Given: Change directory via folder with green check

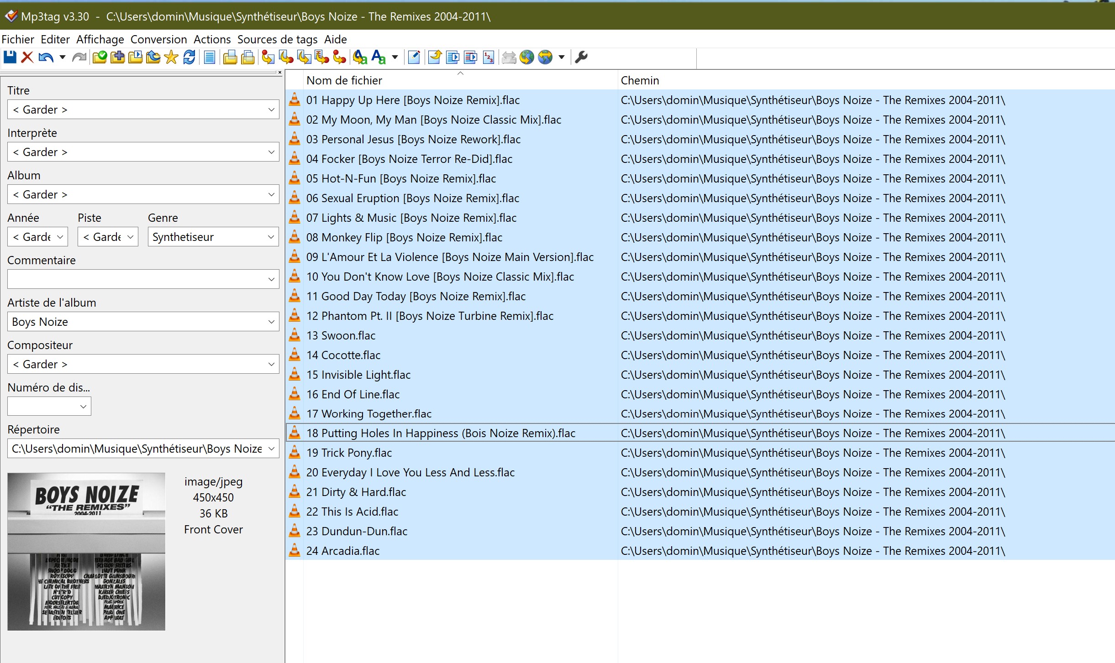Looking at the screenshot, I should coord(100,57).
